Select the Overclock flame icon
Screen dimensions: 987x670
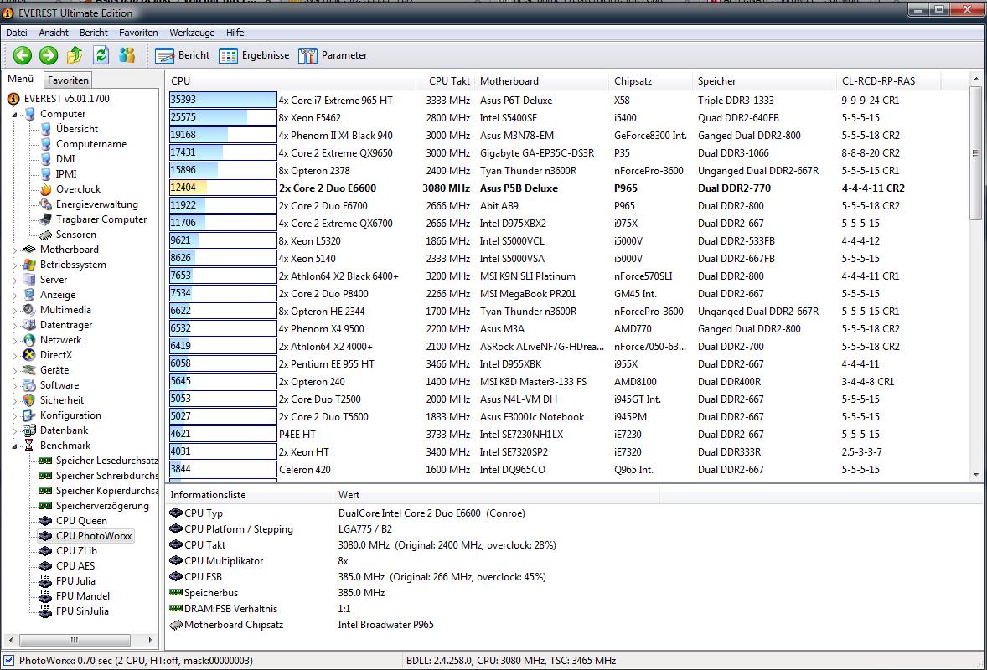pos(45,189)
